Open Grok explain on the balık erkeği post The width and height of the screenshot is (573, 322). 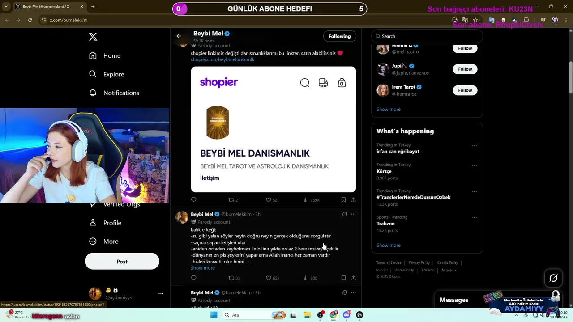(345, 214)
